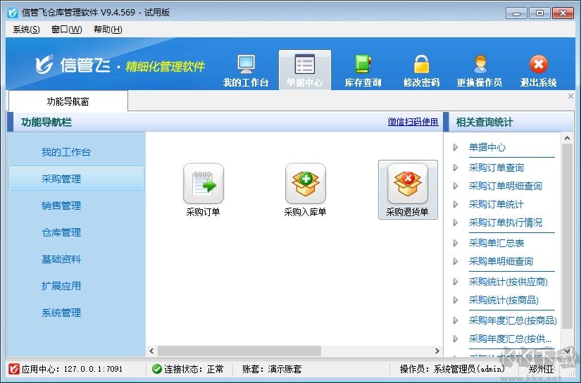Screen dimensions: 581x383
Task: Open the 采购统计(按商品) link
Action: 504,300
